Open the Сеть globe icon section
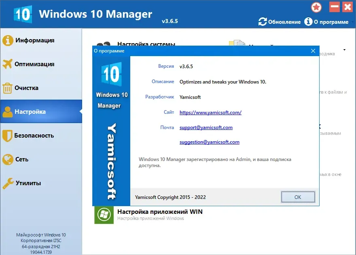Image resolution: width=356 pixels, height=255 pixels. coord(8,159)
